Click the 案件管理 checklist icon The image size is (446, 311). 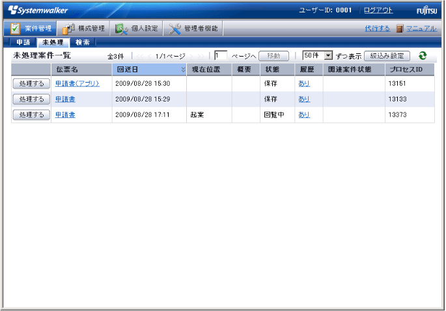(x=15, y=29)
